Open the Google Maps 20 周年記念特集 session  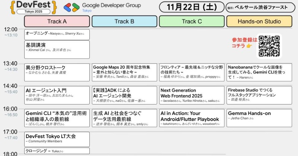pyautogui.click(x=124, y=72)
